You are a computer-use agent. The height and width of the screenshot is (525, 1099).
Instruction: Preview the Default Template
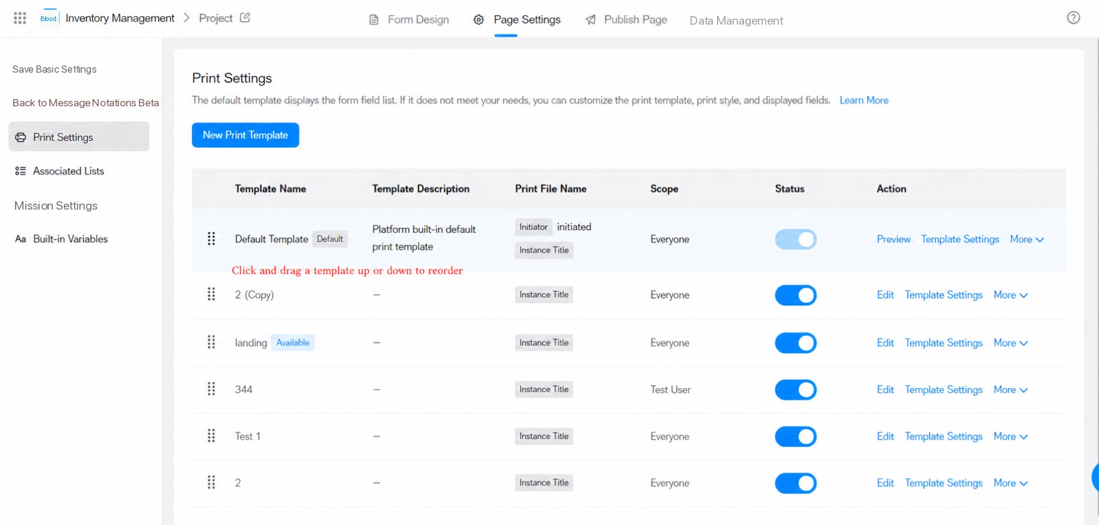pos(893,239)
